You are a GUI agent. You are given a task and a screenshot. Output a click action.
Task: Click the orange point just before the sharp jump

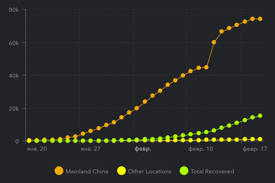(x=206, y=67)
